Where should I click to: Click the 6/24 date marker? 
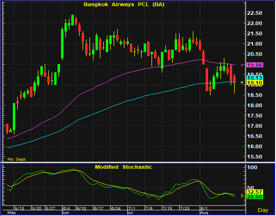(x=116, y=208)
